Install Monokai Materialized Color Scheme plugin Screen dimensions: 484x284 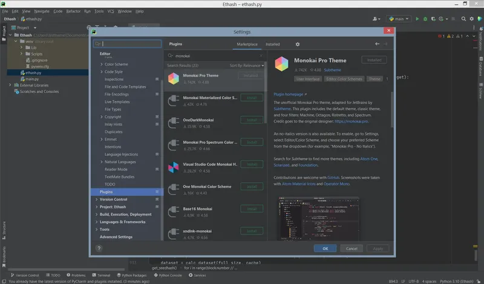(252, 98)
